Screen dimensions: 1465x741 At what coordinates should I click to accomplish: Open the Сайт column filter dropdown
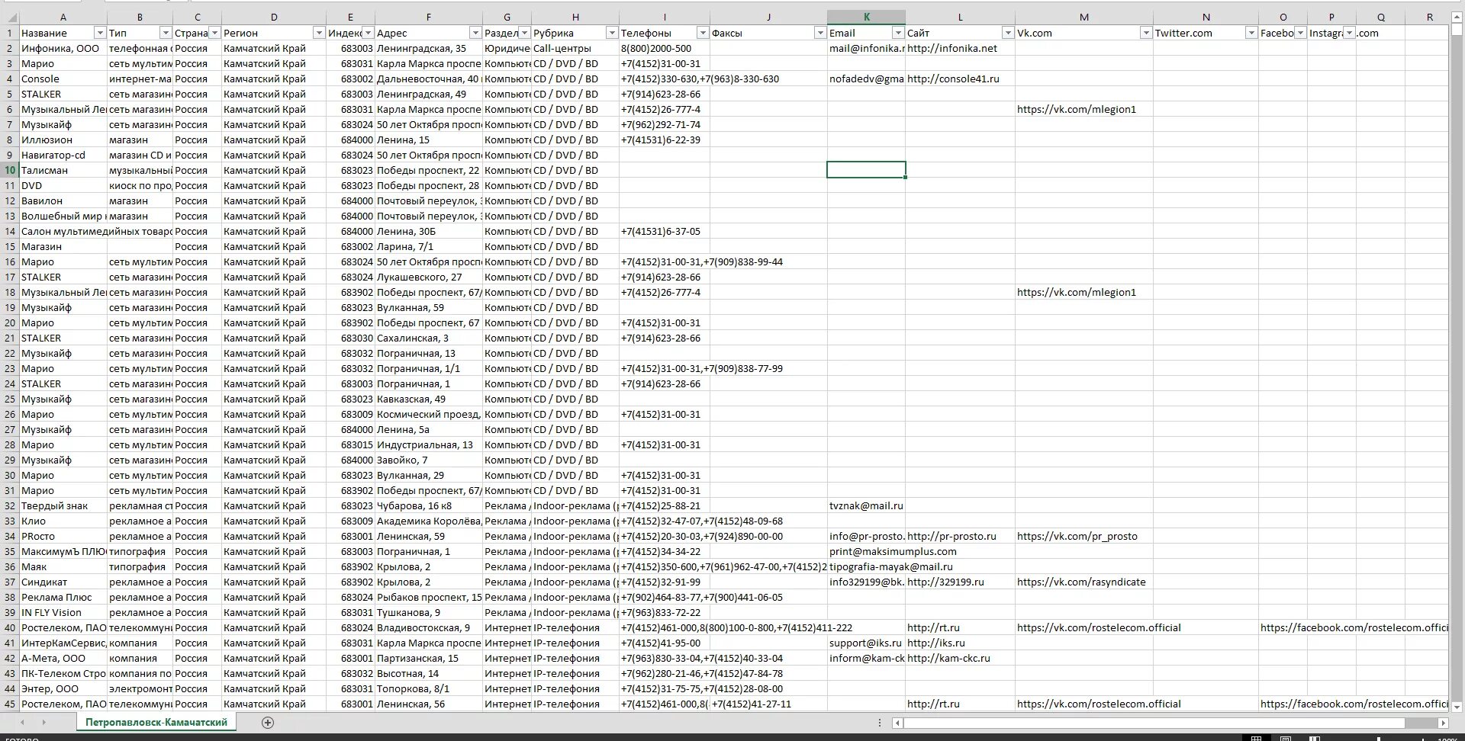point(1008,33)
